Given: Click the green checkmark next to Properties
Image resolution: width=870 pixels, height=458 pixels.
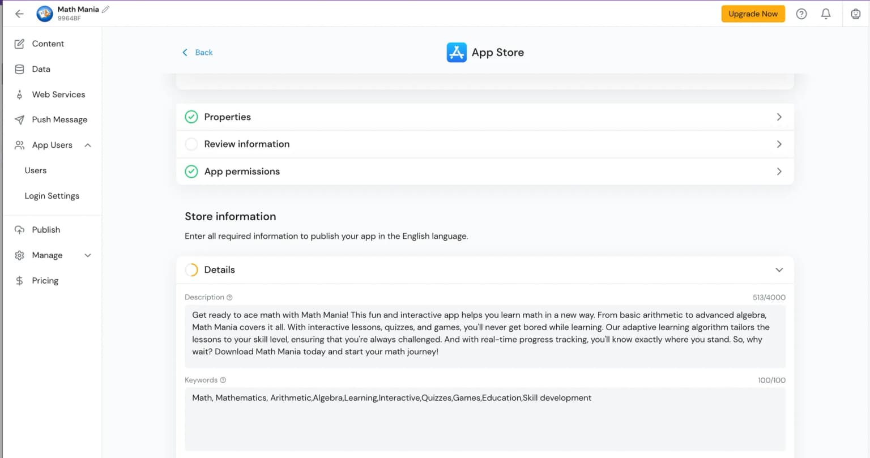Looking at the screenshot, I should point(191,117).
